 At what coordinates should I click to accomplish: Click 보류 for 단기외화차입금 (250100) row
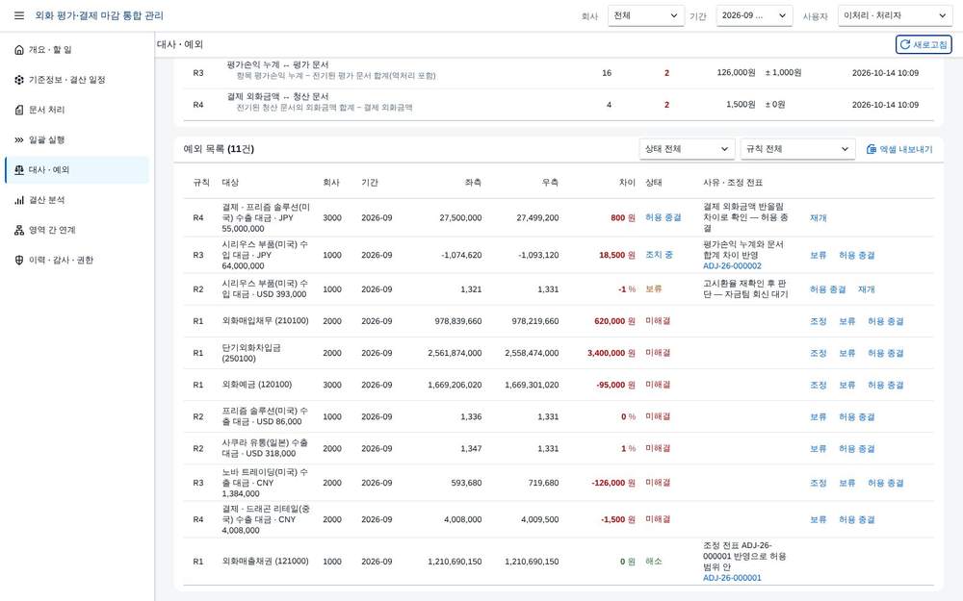[846, 353]
